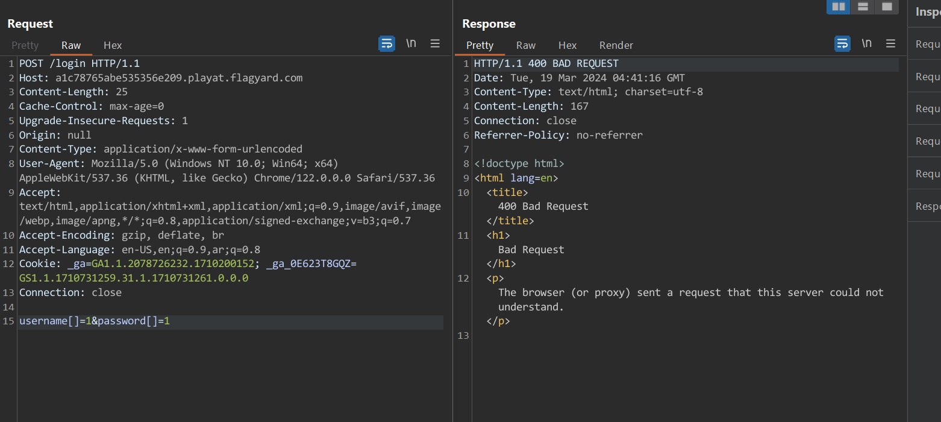Open the Request panel hamburger menu
941x422 pixels.
(x=435, y=43)
